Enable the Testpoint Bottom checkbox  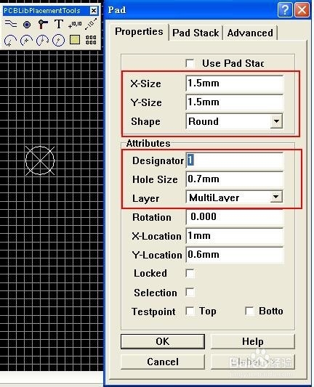249,311
